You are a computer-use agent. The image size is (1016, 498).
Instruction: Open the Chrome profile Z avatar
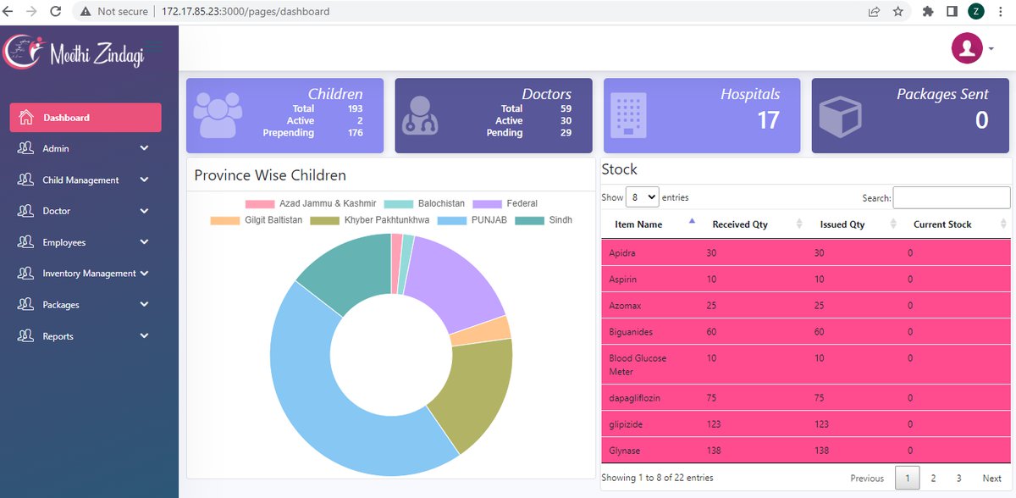(976, 12)
